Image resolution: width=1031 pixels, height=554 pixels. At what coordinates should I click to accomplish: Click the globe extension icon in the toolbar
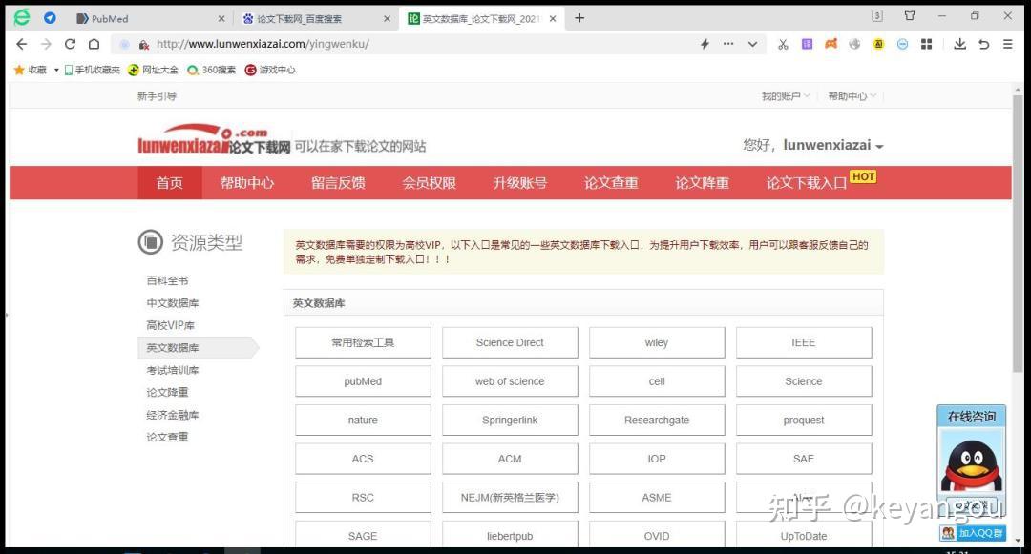coord(857,44)
